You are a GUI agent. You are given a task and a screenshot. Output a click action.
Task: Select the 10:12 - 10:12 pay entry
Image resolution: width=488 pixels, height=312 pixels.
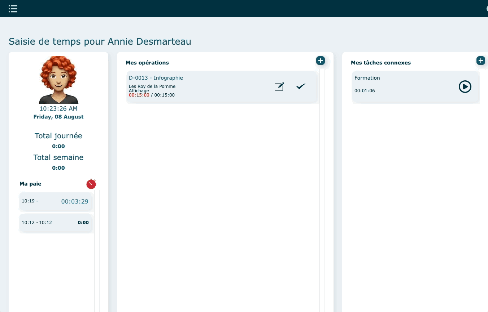point(56,223)
